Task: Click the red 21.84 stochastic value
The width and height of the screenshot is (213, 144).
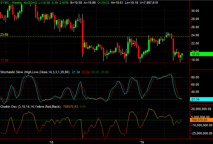Action: 86,72
